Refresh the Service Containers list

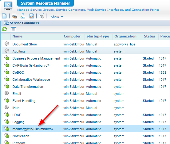(x=5, y=29)
